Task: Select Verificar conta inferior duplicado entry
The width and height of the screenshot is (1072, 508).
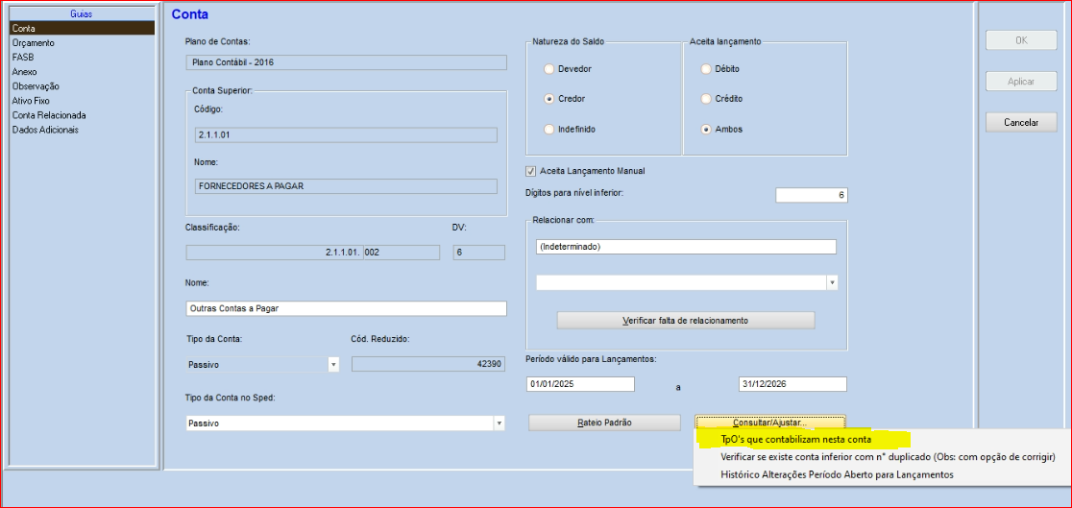Action: coord(887,457)
